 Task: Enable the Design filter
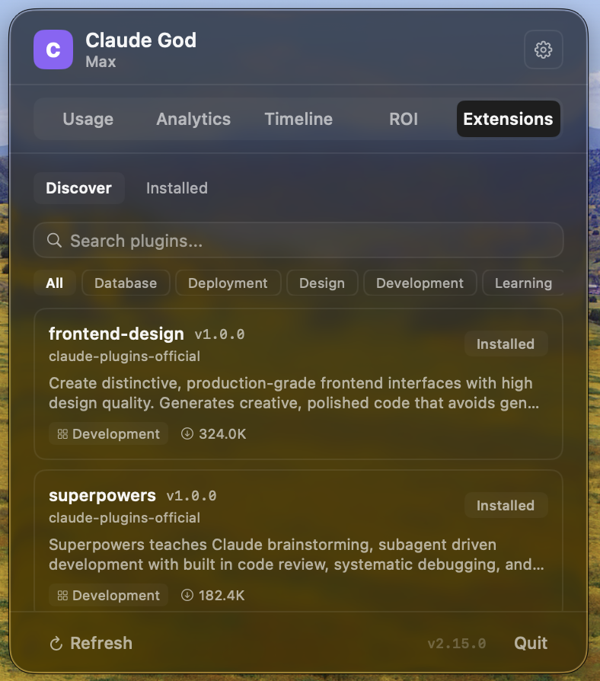(x=321, y=283)
